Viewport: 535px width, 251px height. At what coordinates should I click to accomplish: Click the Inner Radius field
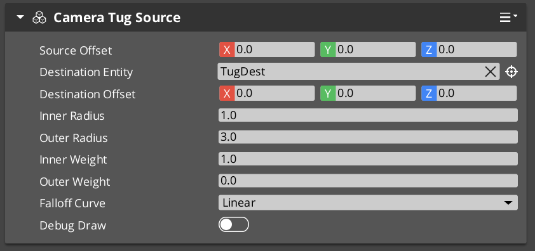tap(368, 115)
